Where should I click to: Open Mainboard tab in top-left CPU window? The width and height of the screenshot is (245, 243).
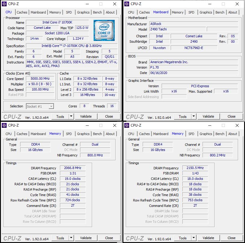click(38, 12)
